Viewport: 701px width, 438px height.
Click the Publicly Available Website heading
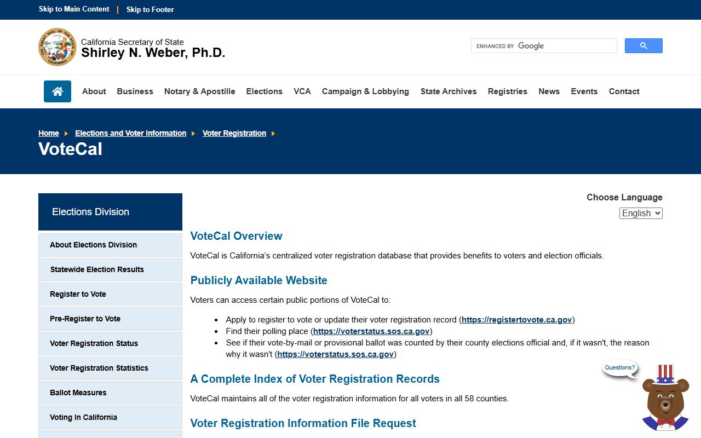coord(258,280)
